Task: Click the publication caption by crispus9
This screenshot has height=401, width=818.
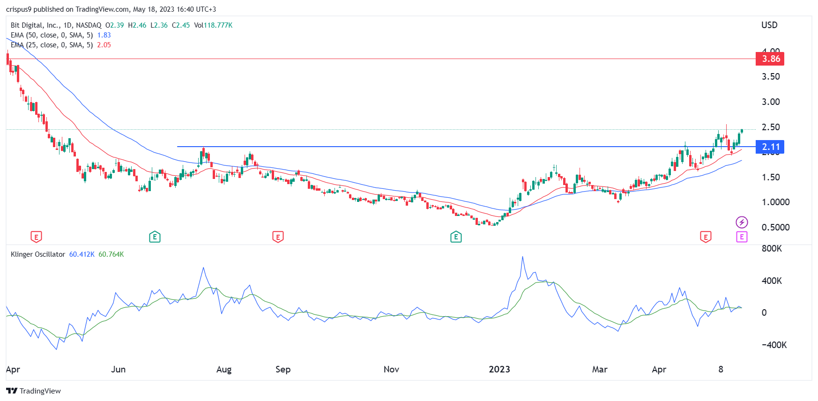Action: click(x=111, y=9)
